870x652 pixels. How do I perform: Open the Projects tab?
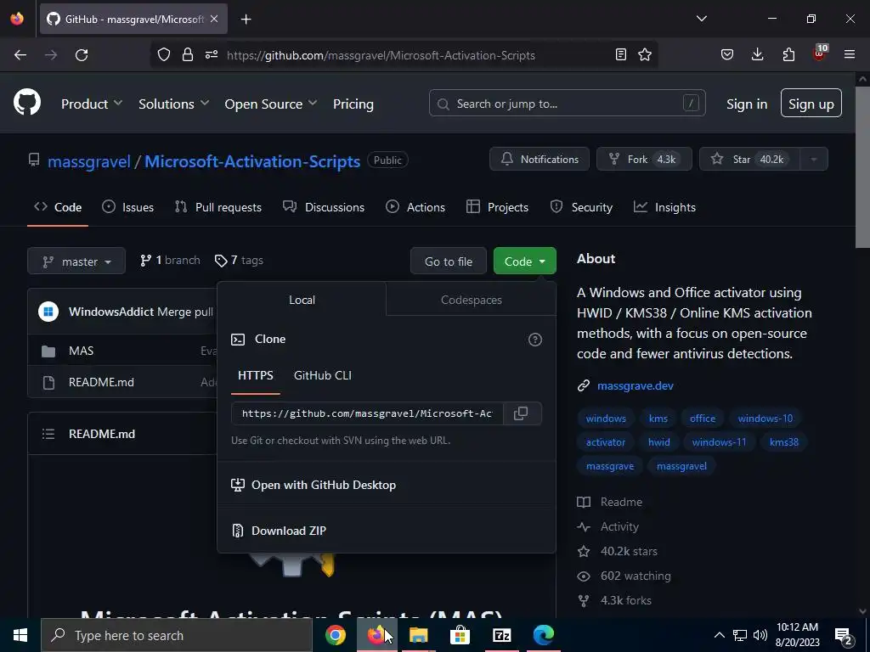tap(497, 207)
